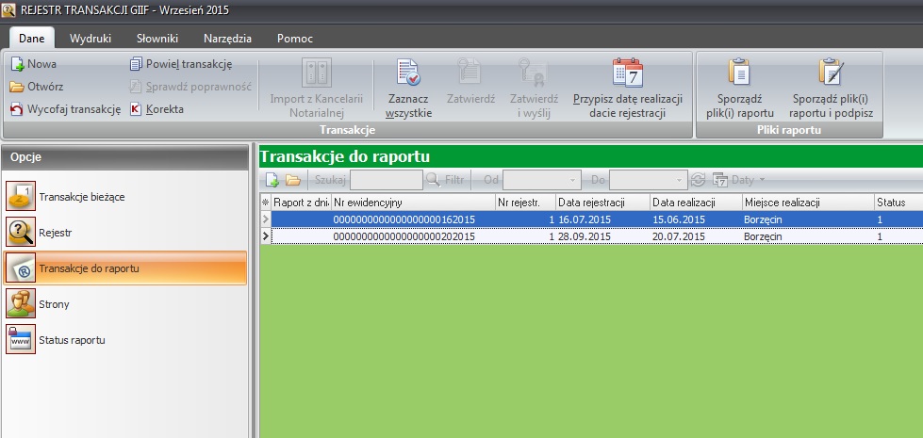Image resolution: width=923 pixels, height=438 pixels.
Task: Click Sporządź plik(i) raportu i podpisz
Action: click(832, 89)
